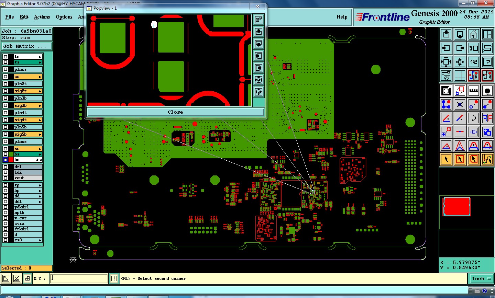495x298 pixels.
Task: Click the delete feature X tool
Action: (460, 104)
